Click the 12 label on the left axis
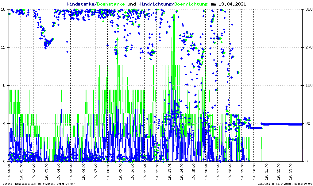 (4, 47)
